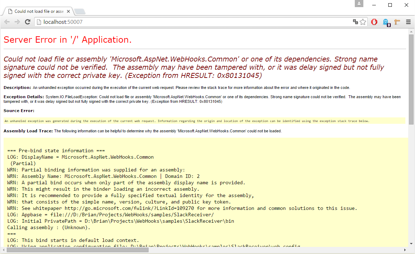Open the blue ghost extension icon

click(386, 22)
